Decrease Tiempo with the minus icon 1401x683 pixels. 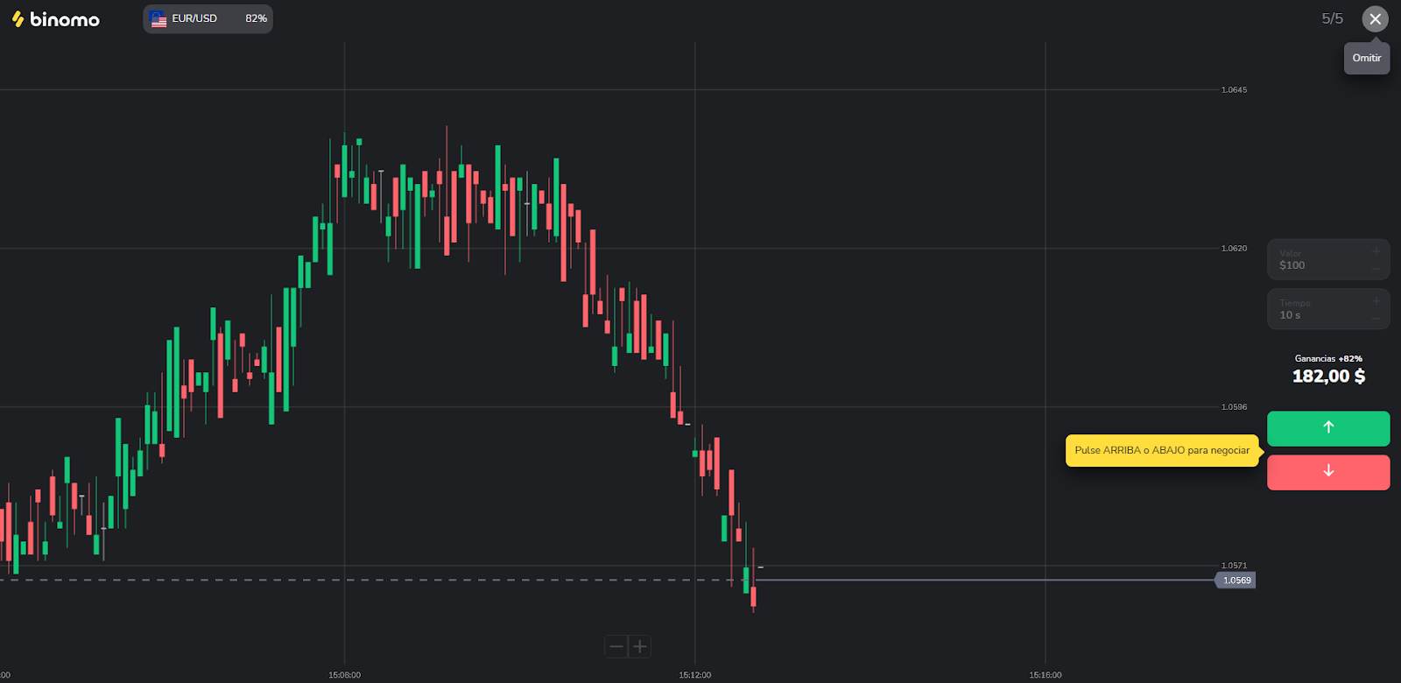click(x=1376, y=319)
